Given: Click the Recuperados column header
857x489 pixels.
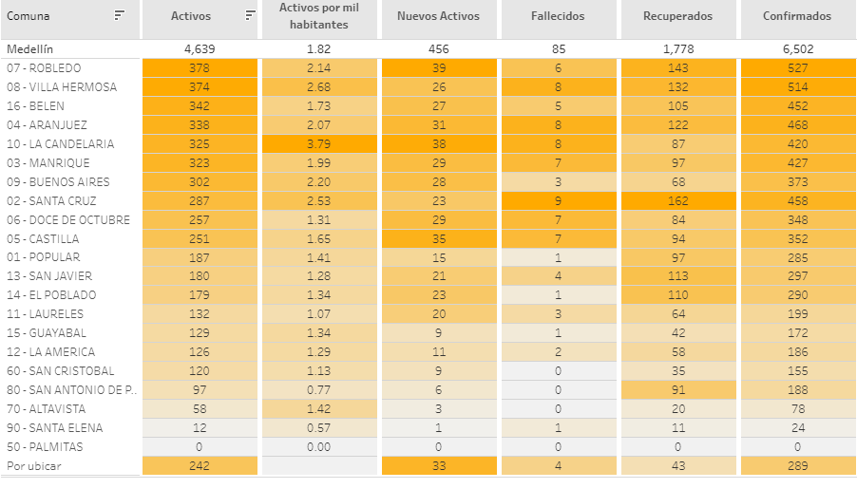Looking at the screenshot, I should (x=677, y=16).
